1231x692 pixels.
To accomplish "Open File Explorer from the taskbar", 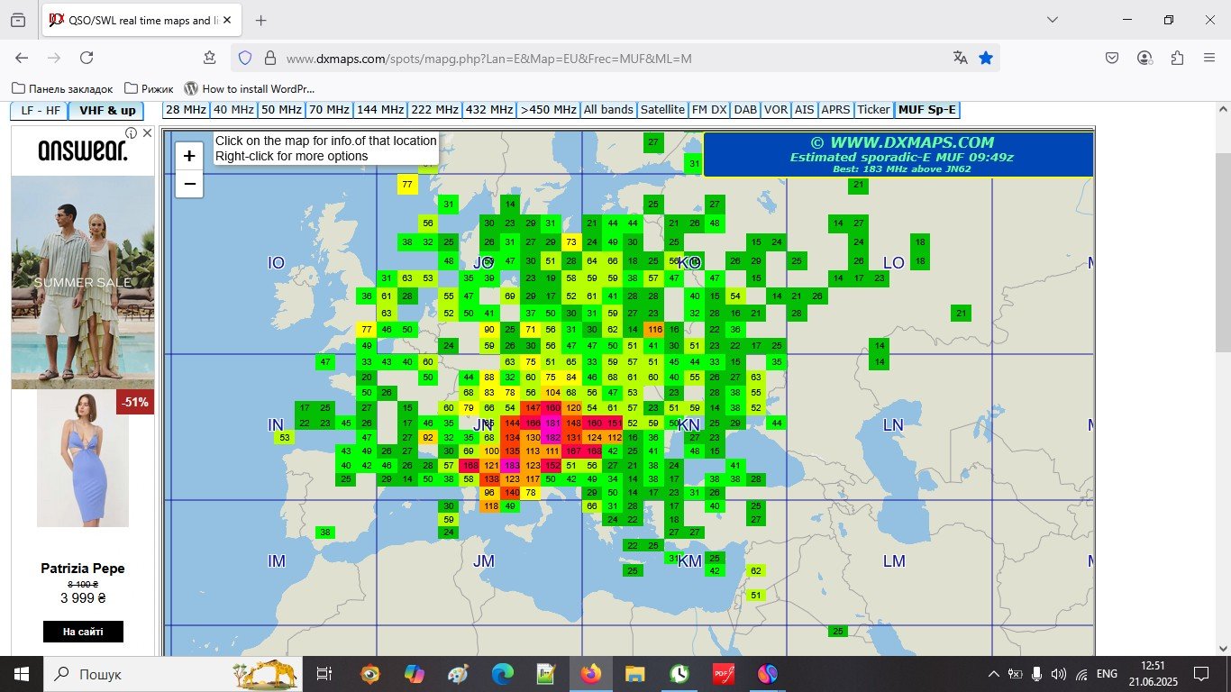I will [635, 674].
